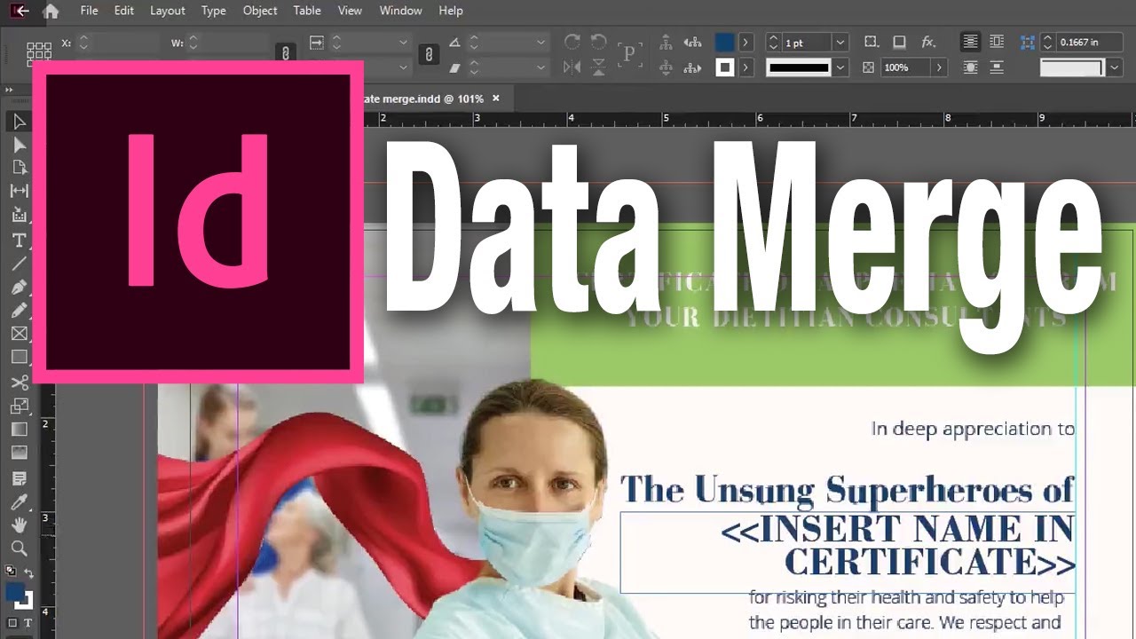Screen dimensions: 1136x639
Task: Open the shear angle dropdown
Action: click(541, 67)
